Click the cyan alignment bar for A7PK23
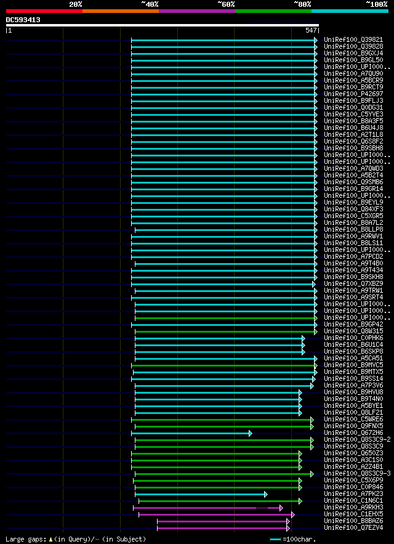 (x=201, y=494)
